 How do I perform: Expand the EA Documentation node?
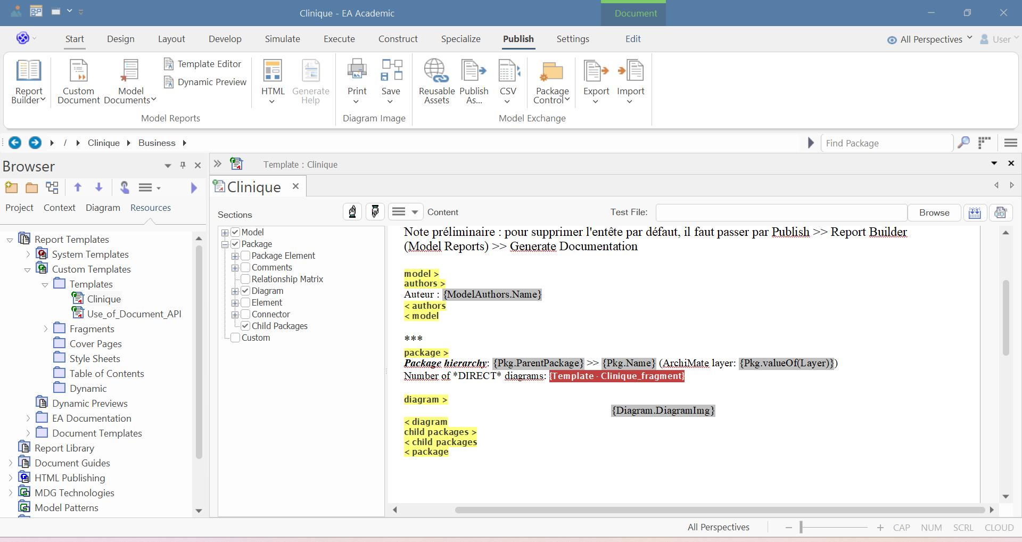28,418
